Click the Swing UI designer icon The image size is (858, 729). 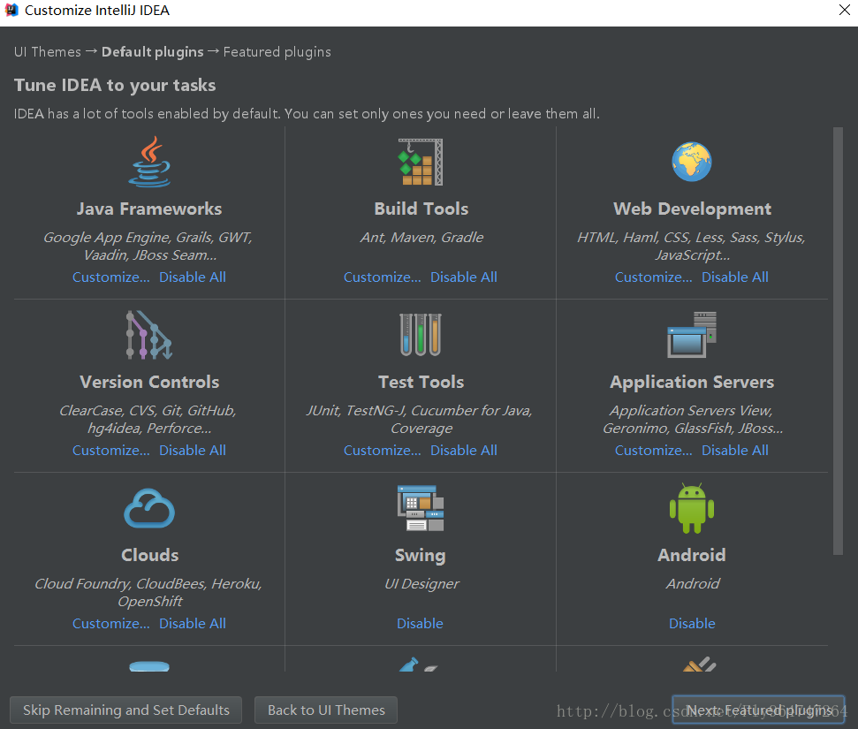point(421,508)
